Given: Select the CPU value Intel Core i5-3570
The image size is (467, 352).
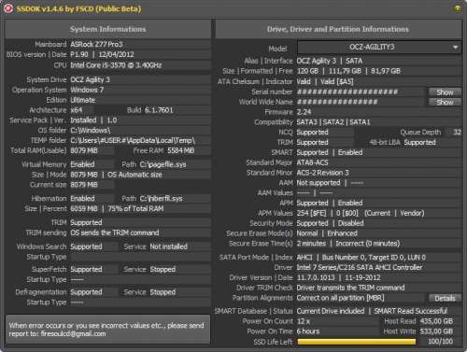Looking at the screenshot, I should pyautogui.click(x=116, y=65).
